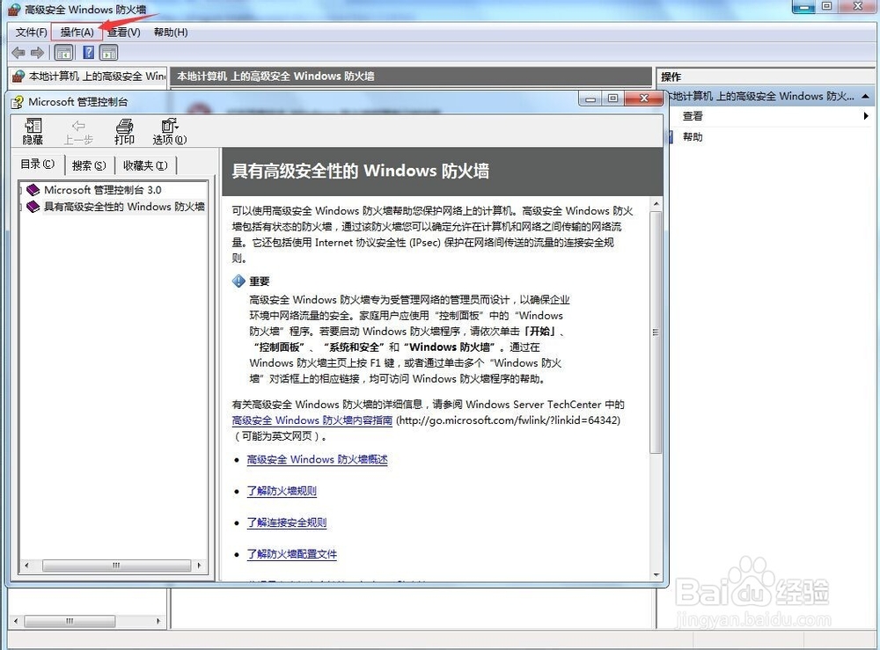Open the 选项(O) options button
This screenshot has height=650, width=880.
point(170,132)
